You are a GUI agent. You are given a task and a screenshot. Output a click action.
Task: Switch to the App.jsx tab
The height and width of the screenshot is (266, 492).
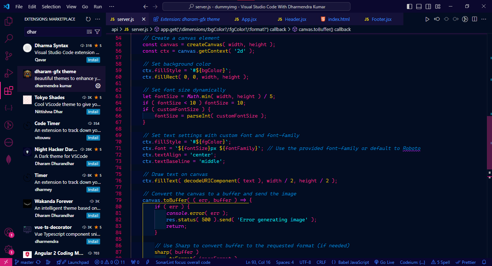[249, 19]
